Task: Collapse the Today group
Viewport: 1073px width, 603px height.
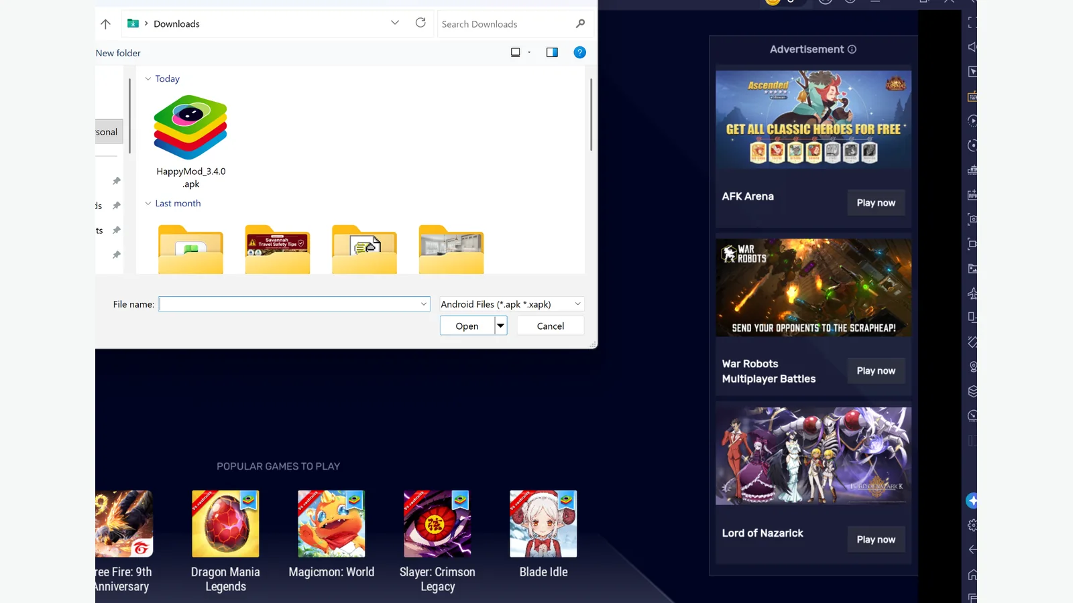Action: point(148,78)
